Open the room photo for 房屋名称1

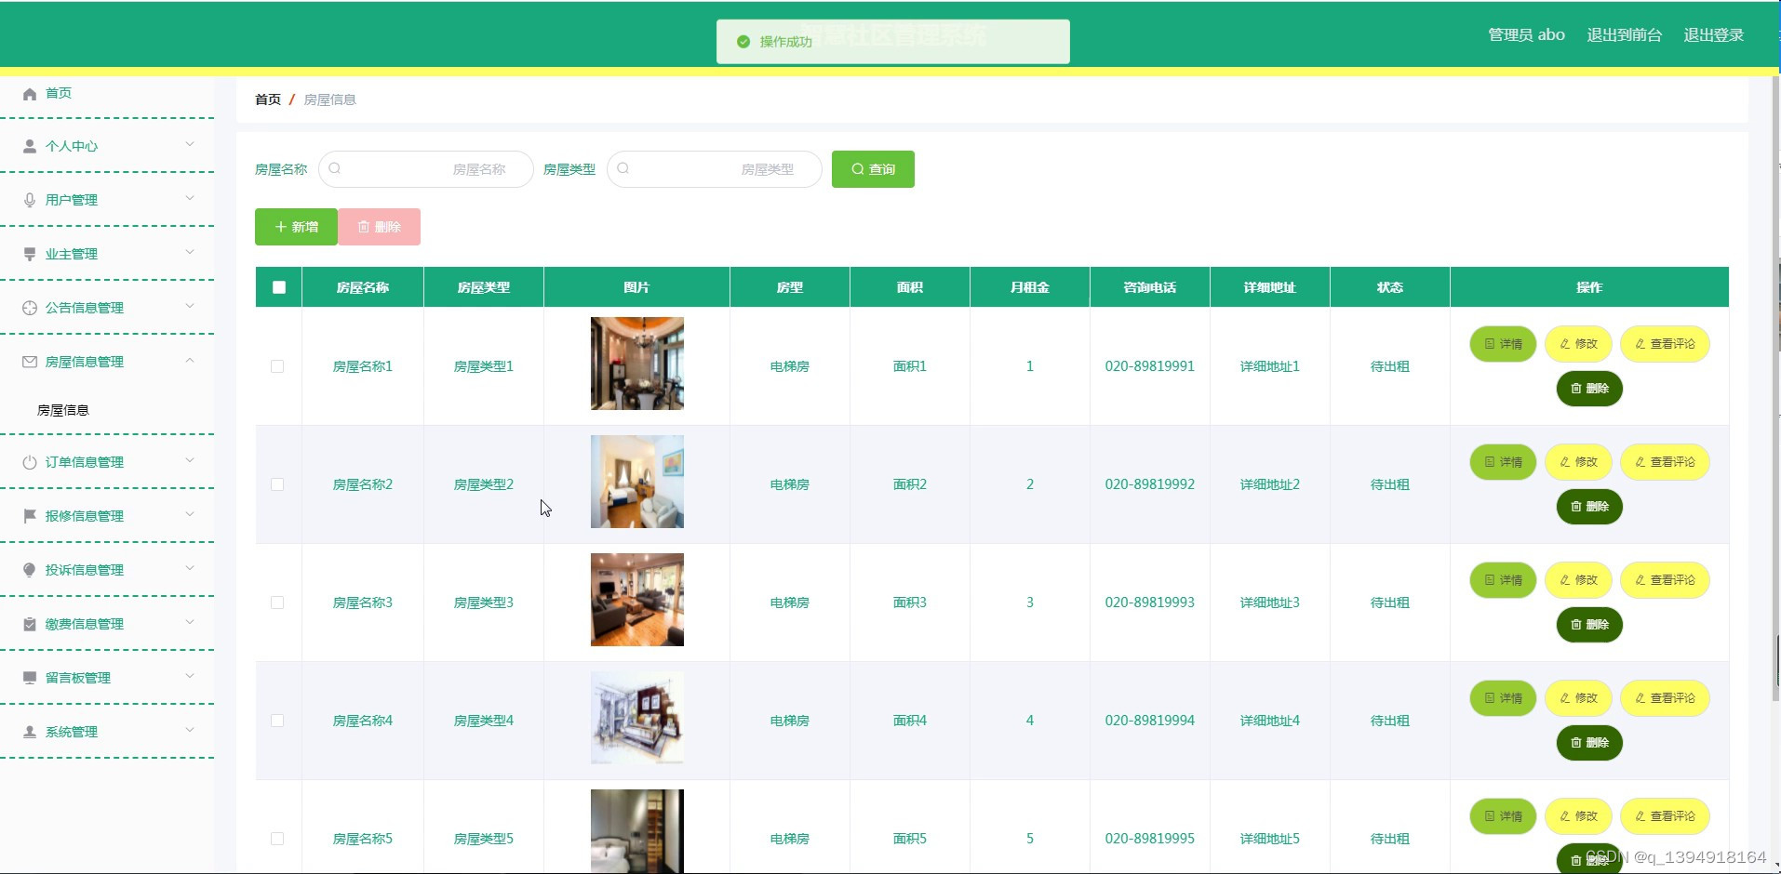coord(637,364)
